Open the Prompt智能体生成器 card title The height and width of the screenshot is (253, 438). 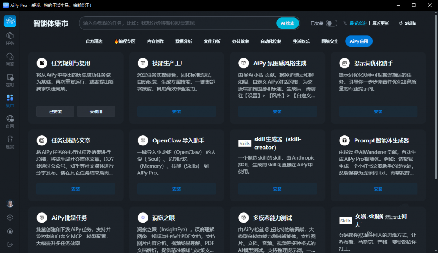pyautogui.click(x=382, y=140)
